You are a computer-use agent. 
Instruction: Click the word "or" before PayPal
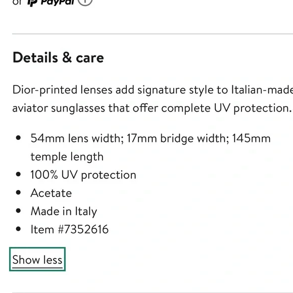[17, 2]
